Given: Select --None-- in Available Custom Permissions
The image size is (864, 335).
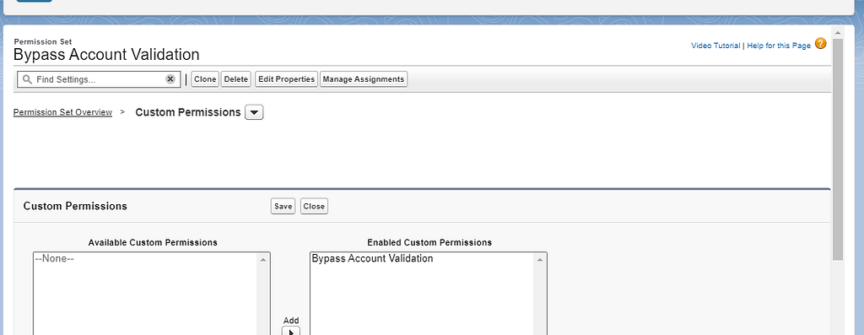Looking at the screenshot, I should [x=54, y=258].
